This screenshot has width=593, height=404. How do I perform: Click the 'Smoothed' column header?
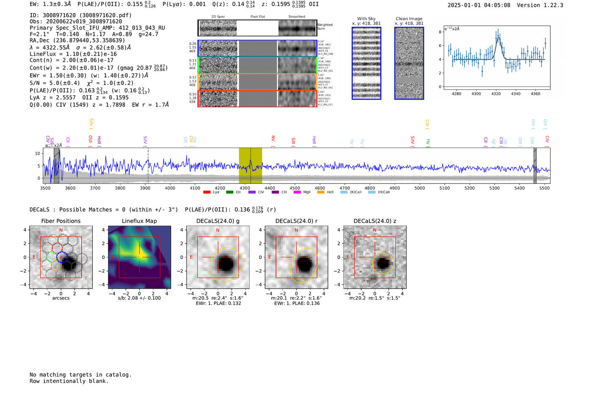(x=297, y=17)
